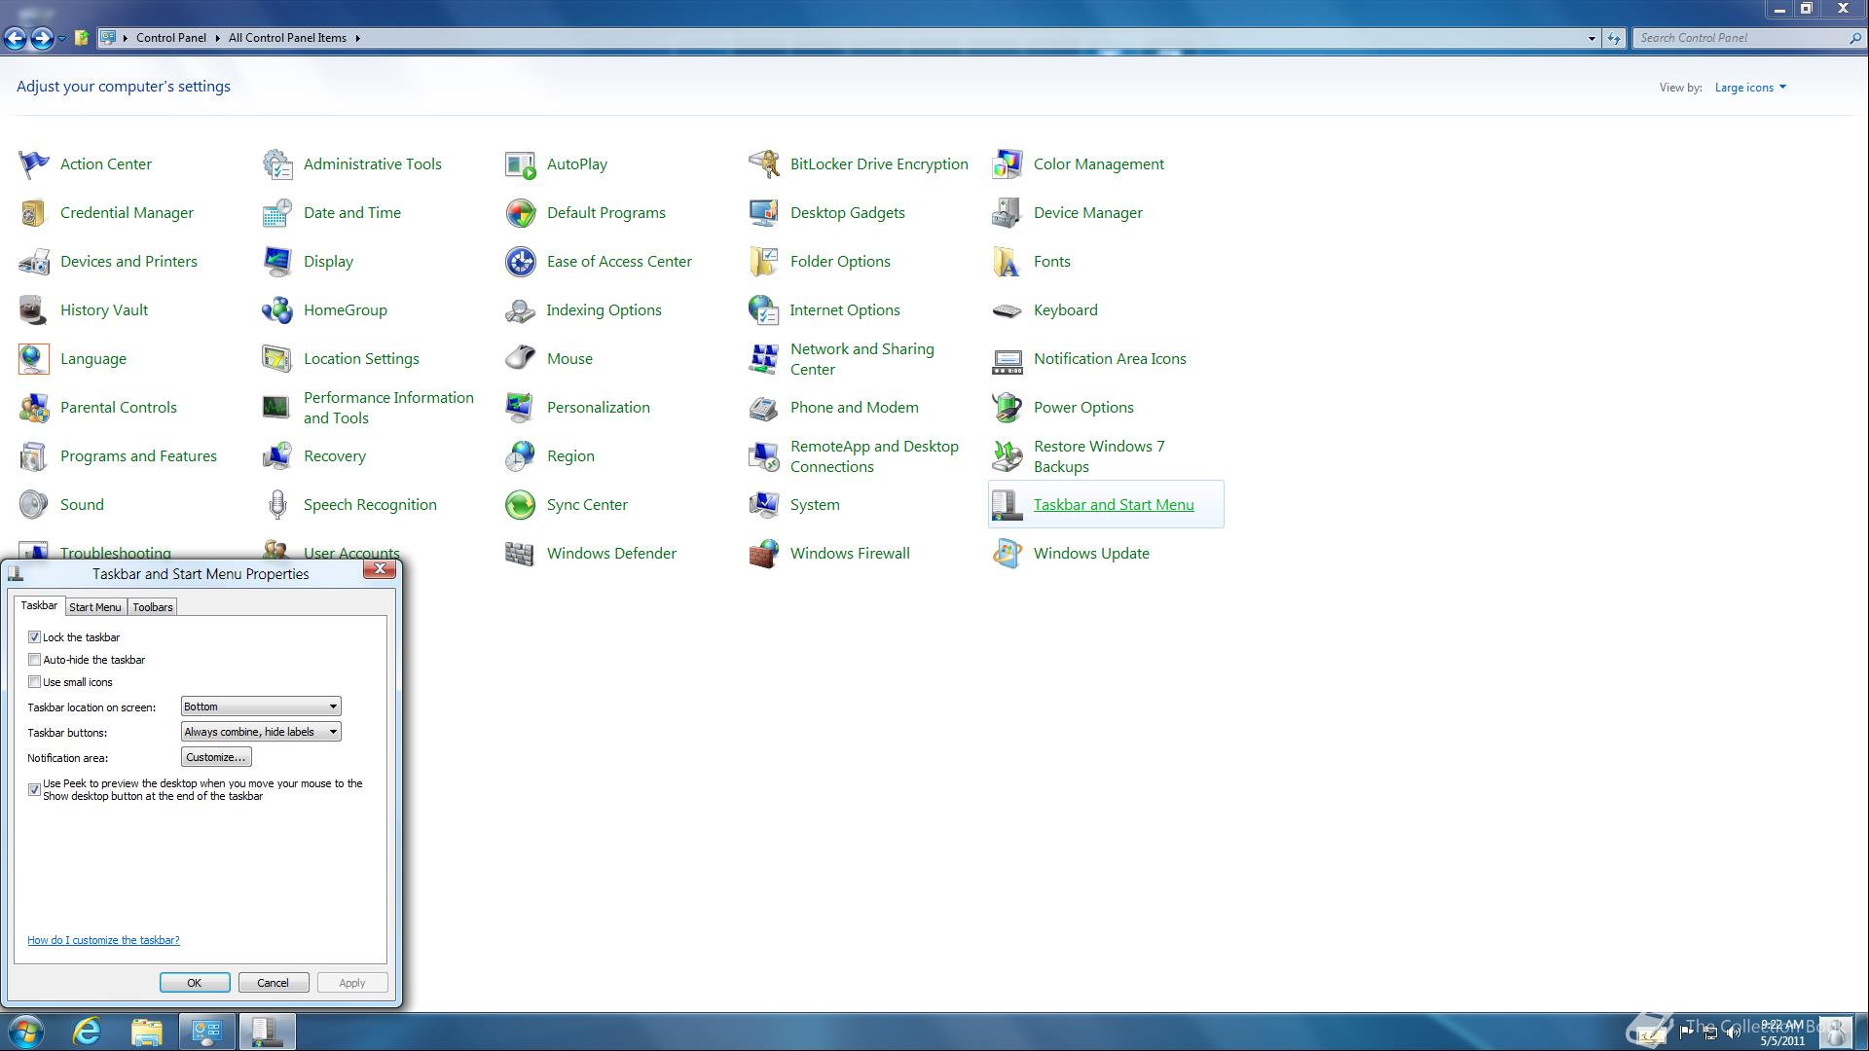Screen dimensions: 1869x1051
Task: Open Administrative Tools icon
Action: [x=276, y=164]
